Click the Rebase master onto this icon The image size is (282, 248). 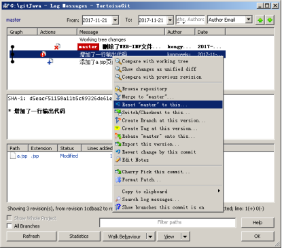118,136
